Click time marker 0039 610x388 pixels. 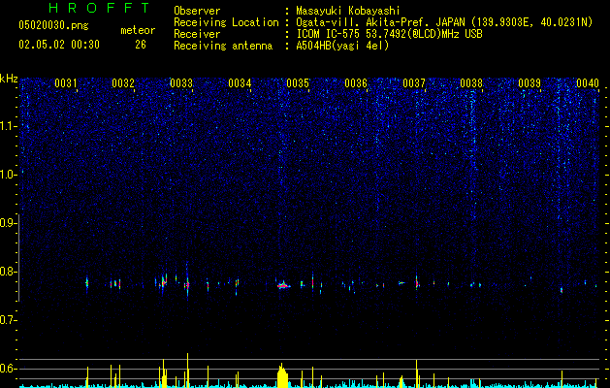(x=530, y=83)
